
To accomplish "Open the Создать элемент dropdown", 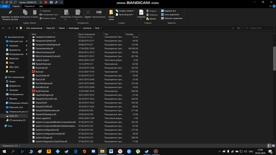I will point(125,11).
